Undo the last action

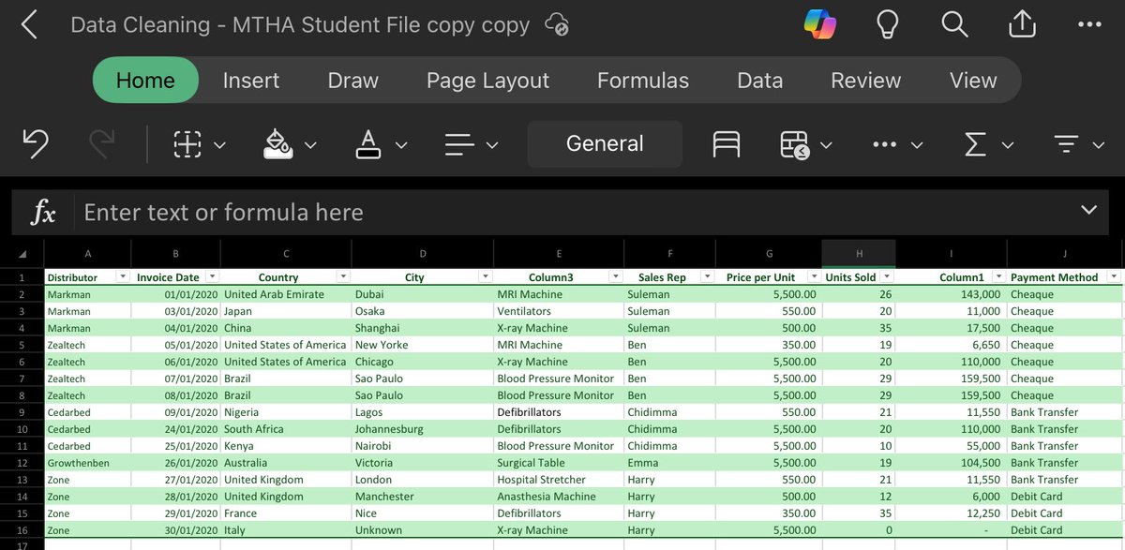(36, 143)
